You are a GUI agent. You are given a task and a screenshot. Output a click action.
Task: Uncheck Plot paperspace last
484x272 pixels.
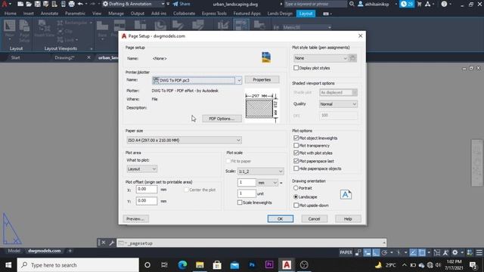[296, 161]
